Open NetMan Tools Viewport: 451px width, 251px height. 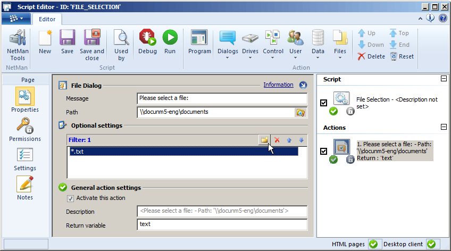click(x=18, y=45)
